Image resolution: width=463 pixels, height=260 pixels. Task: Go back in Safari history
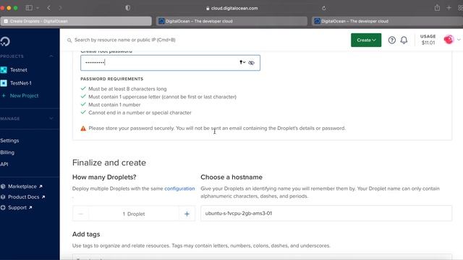[x=49, y=8]
